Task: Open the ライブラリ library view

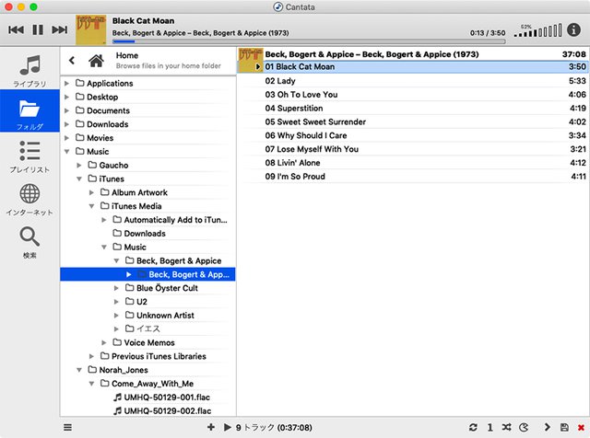Action: 29,70
